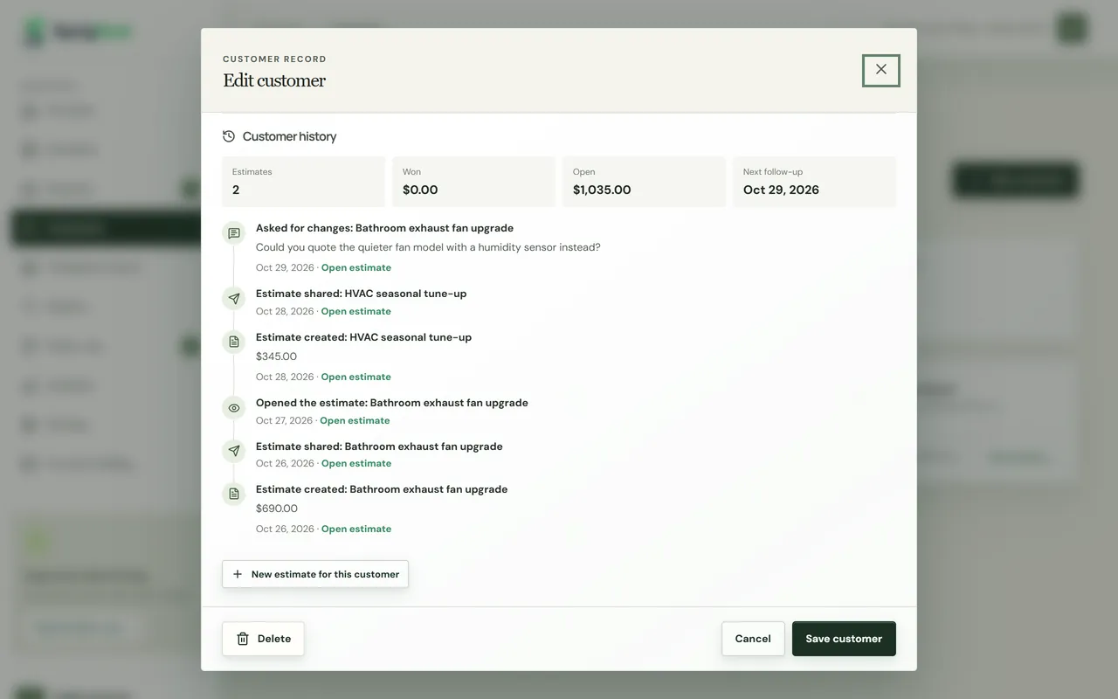Click 'Estimate created: HVAC seasonal tune-up' entry
The image size is (1118, 699).
pos(363,337)
